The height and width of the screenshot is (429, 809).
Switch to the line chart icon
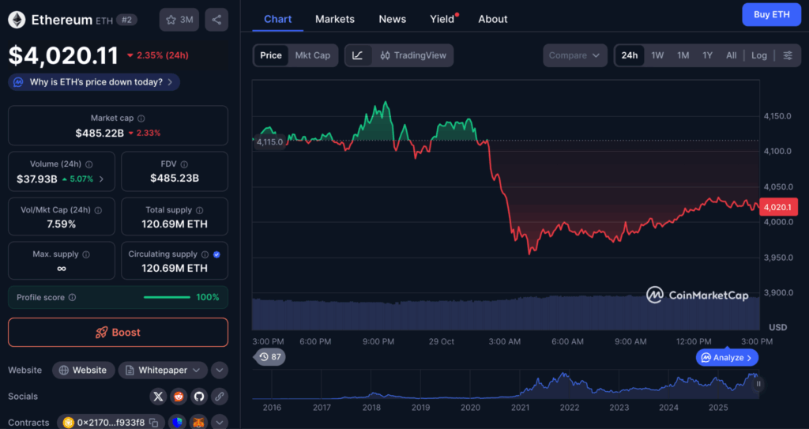click(x=358, y=55)
